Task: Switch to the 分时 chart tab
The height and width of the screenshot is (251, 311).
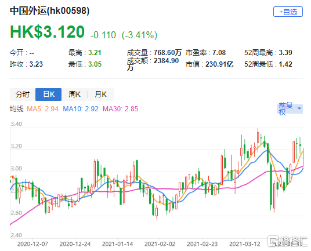Action: pos(23,94)
